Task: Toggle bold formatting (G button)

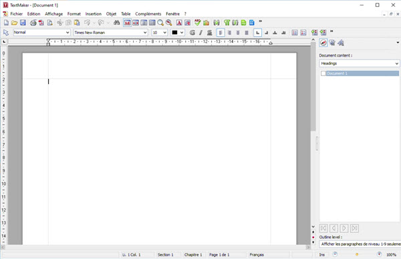Action: tap(192, 33)
